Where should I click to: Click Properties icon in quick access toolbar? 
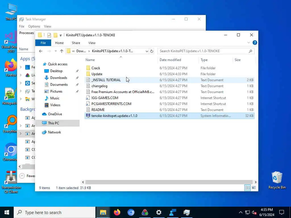click(49, 35)
